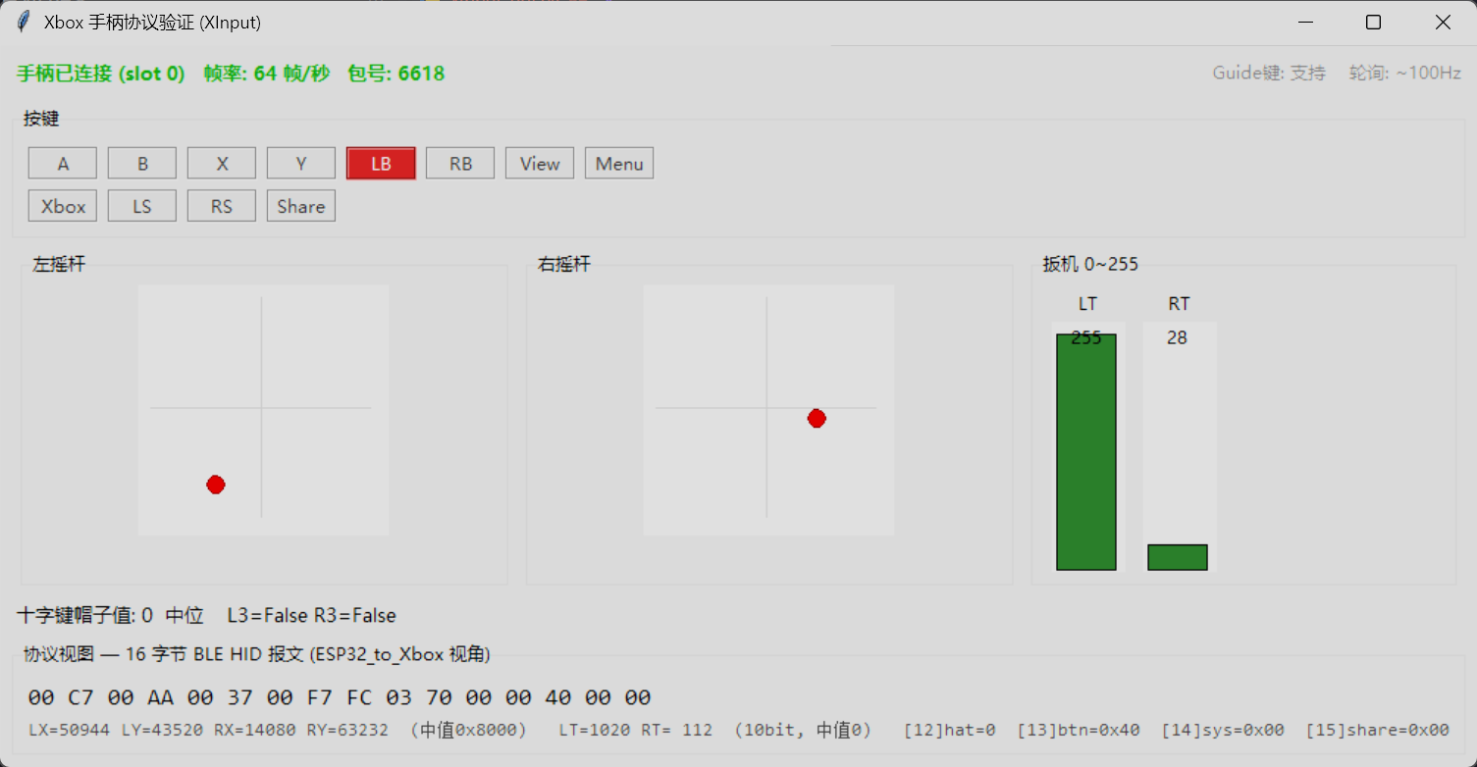
Task: Click the green LT trigger bar
Action: [x=1086, y=452]
